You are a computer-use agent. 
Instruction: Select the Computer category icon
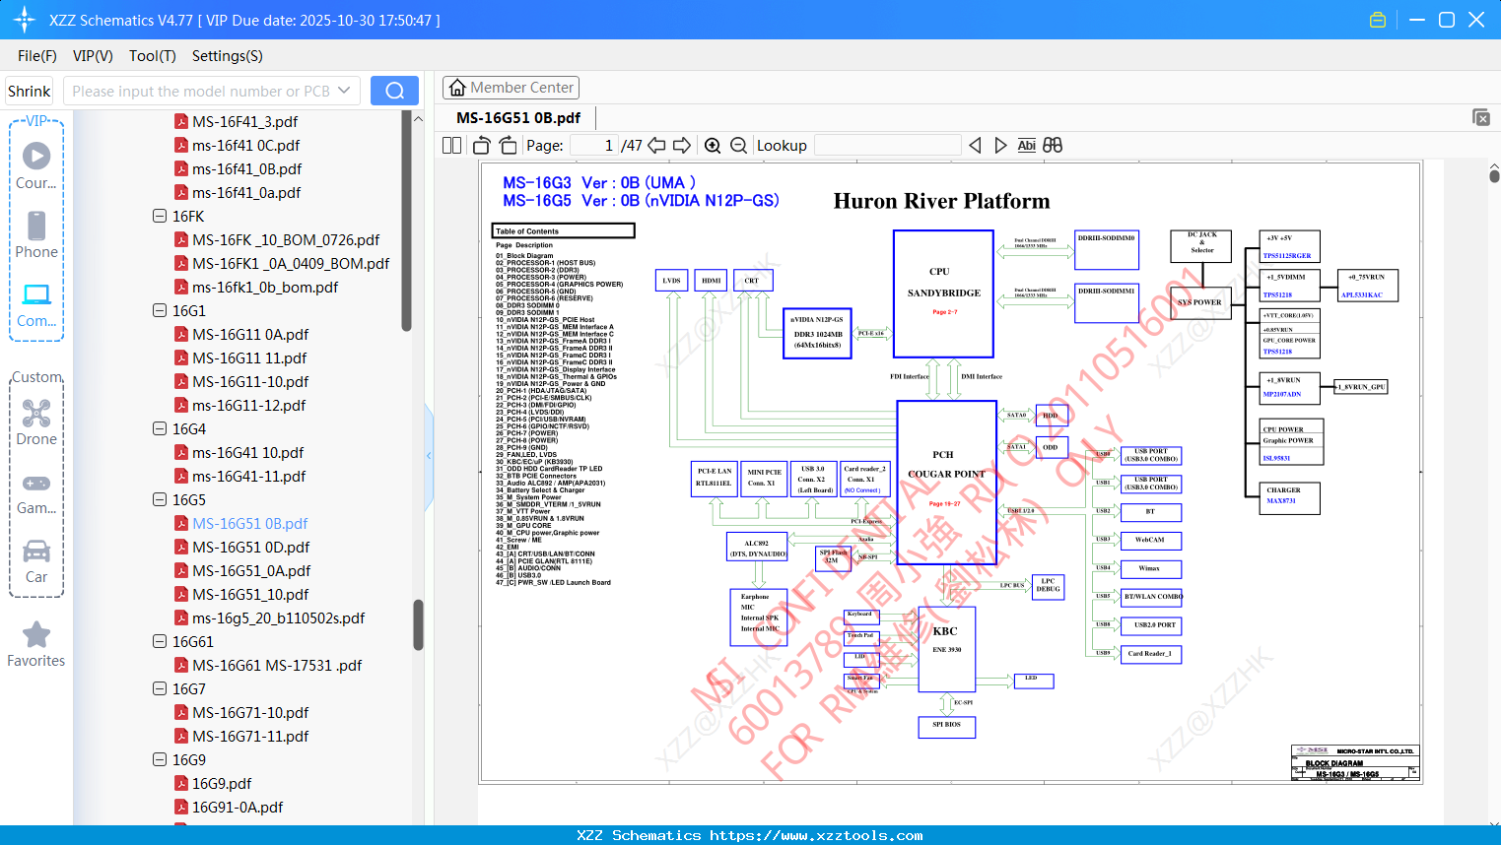click(x=36, y=293)
